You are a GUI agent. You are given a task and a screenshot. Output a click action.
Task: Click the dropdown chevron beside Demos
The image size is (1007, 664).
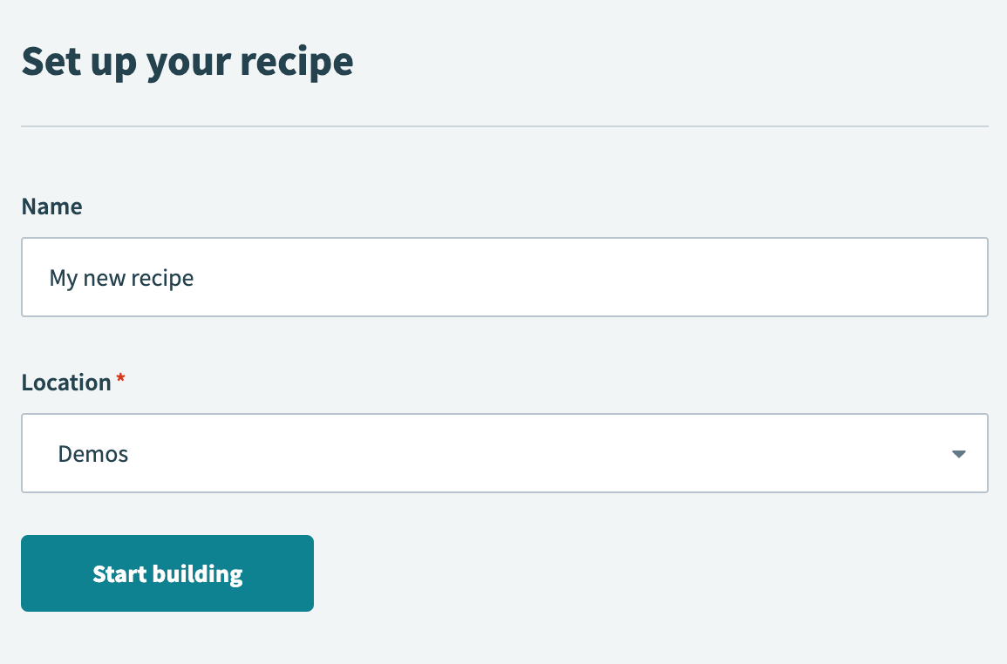point(959,453)
